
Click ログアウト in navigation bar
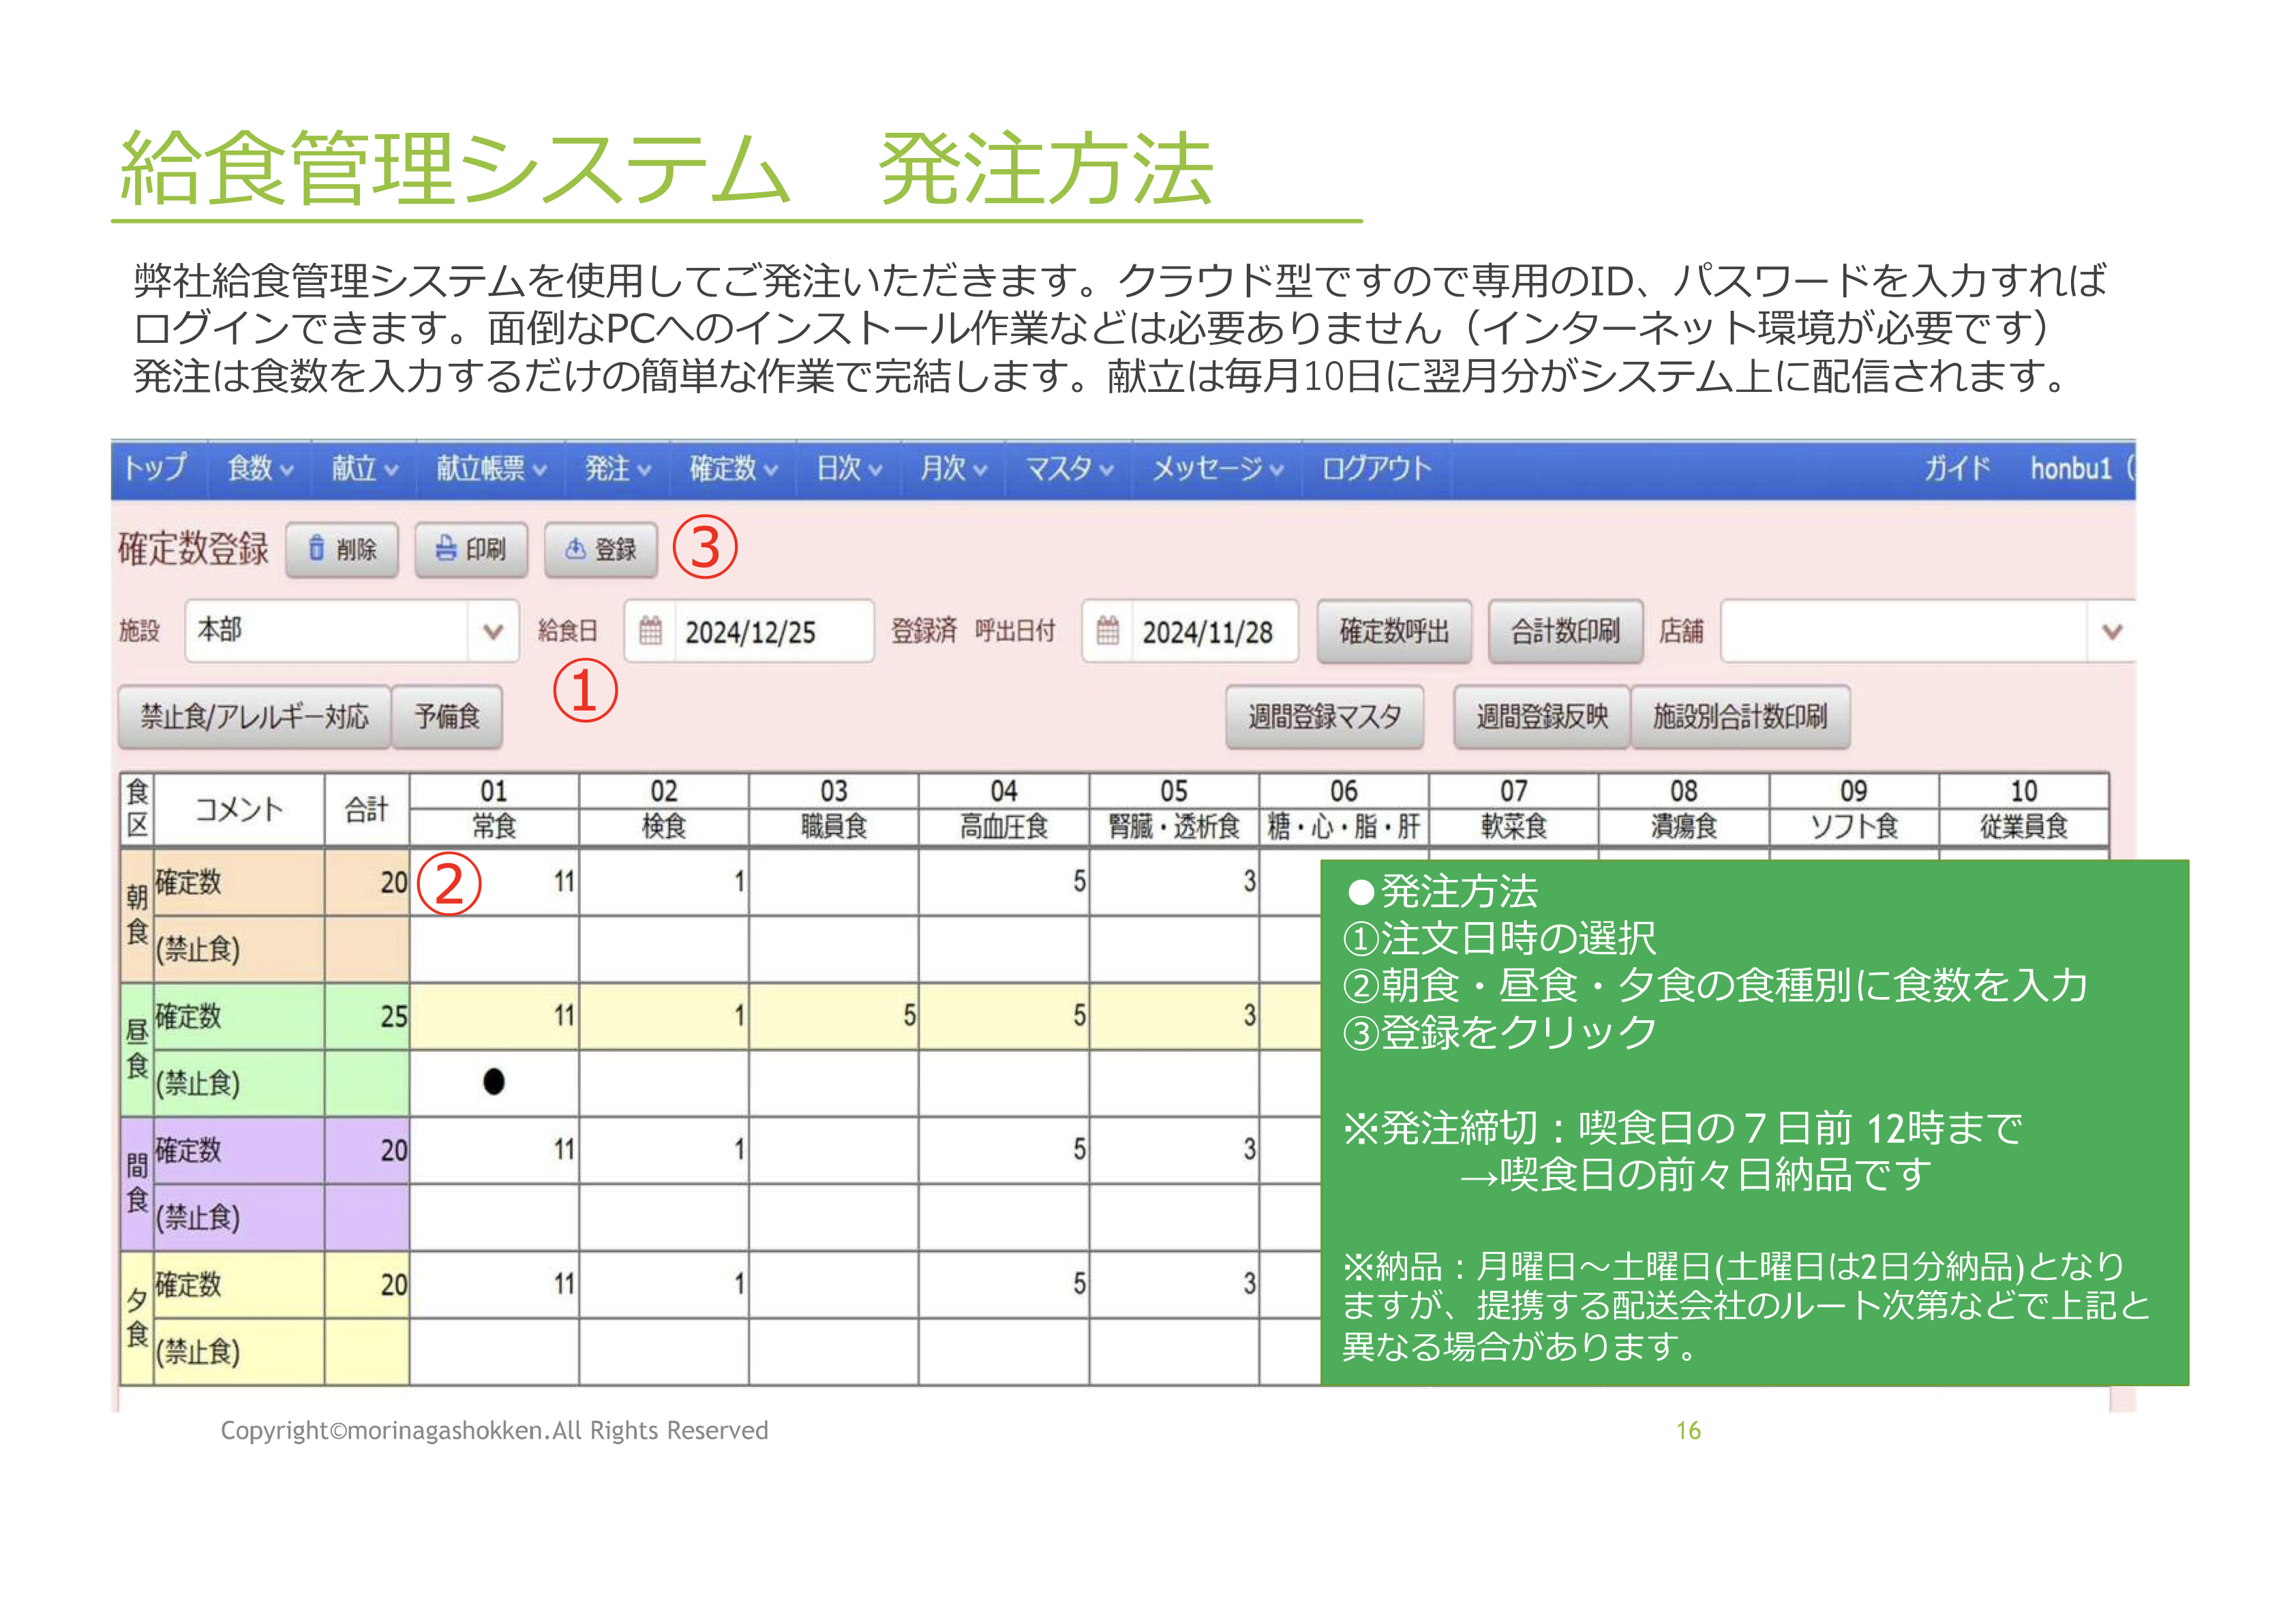[1377, 468]
